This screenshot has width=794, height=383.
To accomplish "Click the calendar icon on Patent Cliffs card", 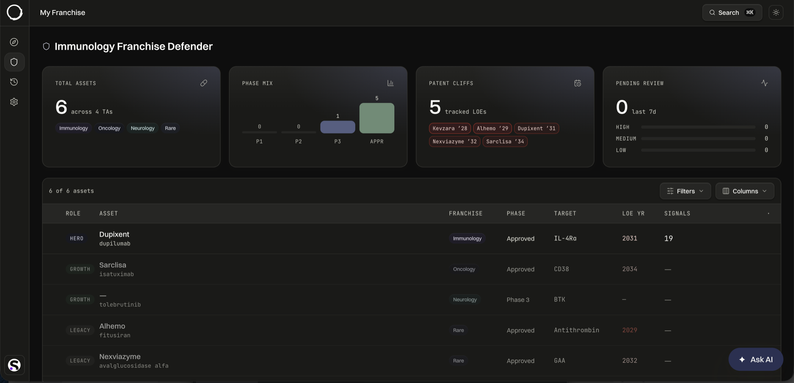I will [x=577, y=83].
